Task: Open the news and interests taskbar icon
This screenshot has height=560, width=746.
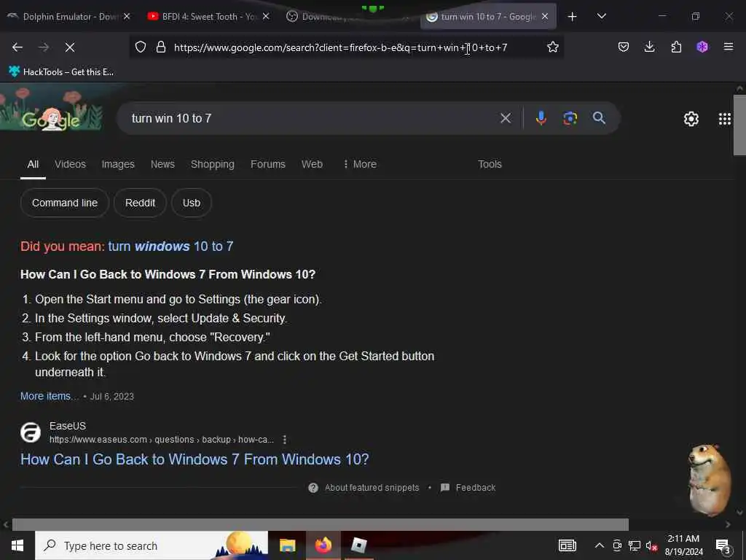Action: 567,545
